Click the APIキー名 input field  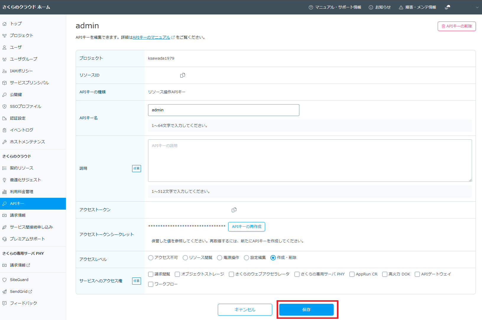click(x=223, y=110)
